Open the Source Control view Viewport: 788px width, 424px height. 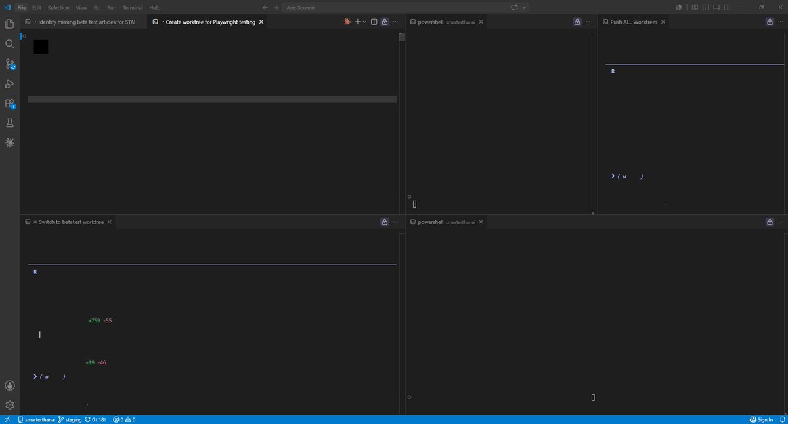[10, 64]
